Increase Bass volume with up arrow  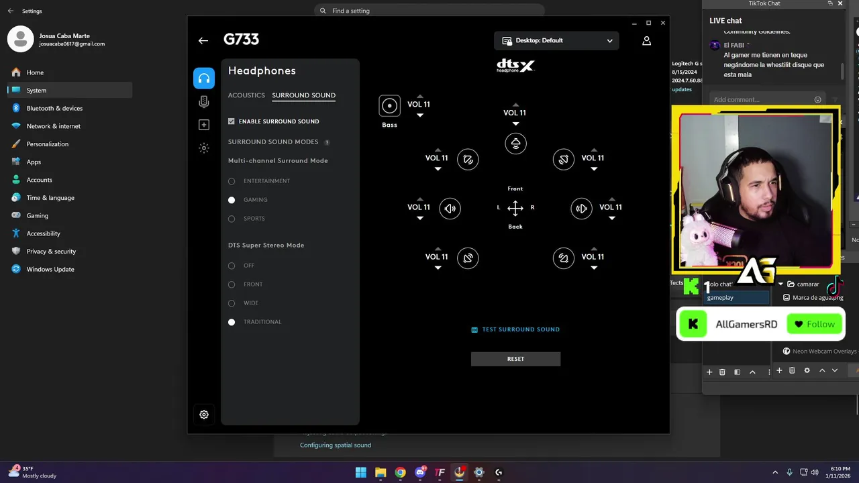click(419, 96)
